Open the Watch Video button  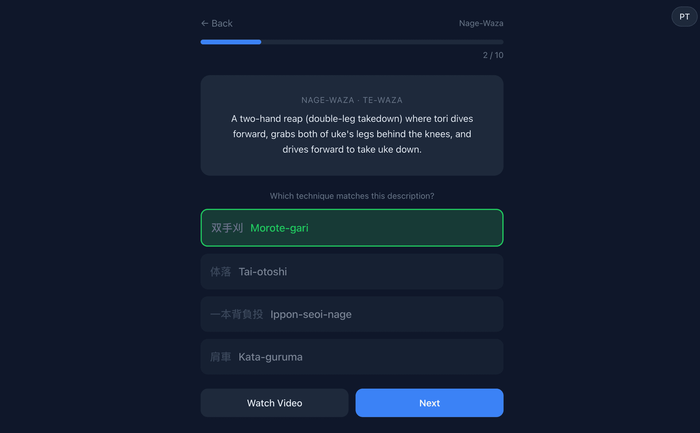pyautogui.click(x=274, y=403)
